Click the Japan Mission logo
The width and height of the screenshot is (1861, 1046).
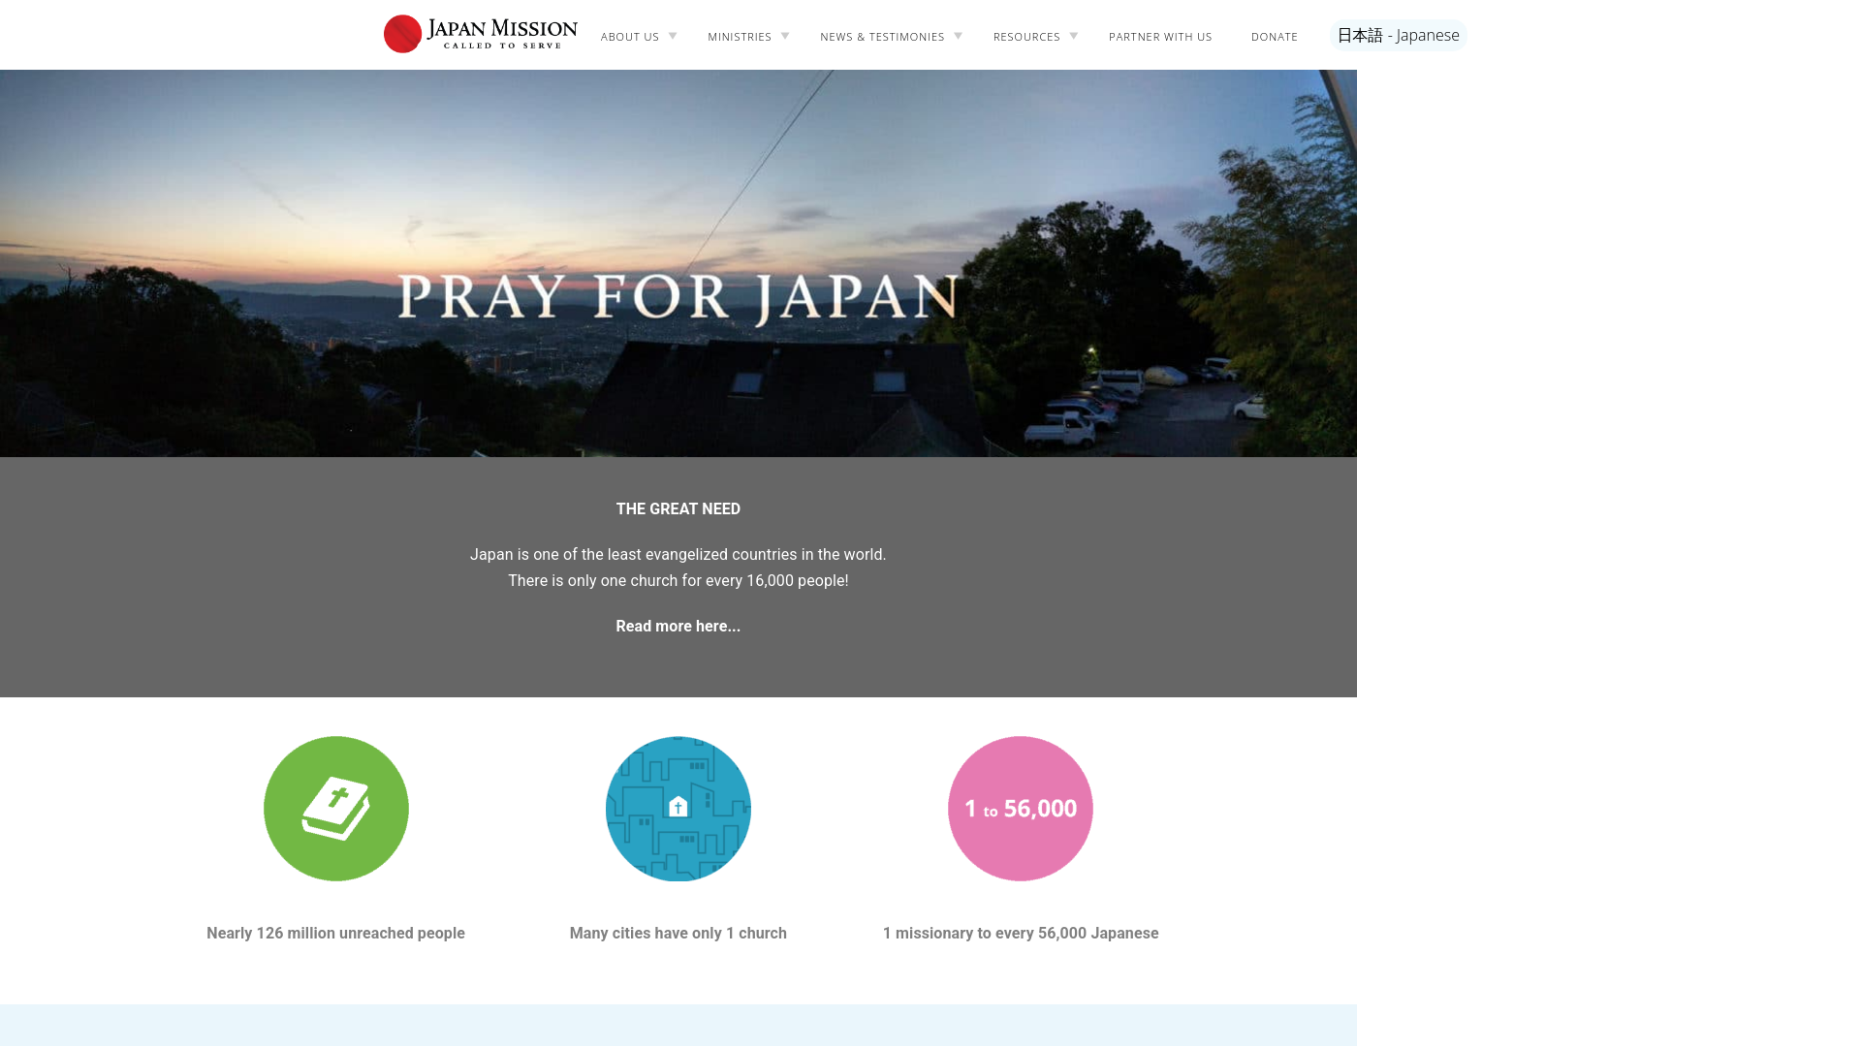click(481, 34)
